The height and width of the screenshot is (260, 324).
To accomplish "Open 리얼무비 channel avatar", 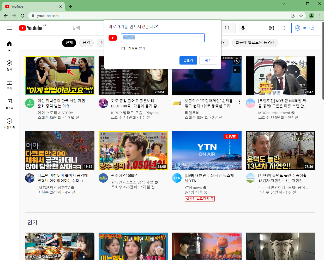I will [177, 103].
